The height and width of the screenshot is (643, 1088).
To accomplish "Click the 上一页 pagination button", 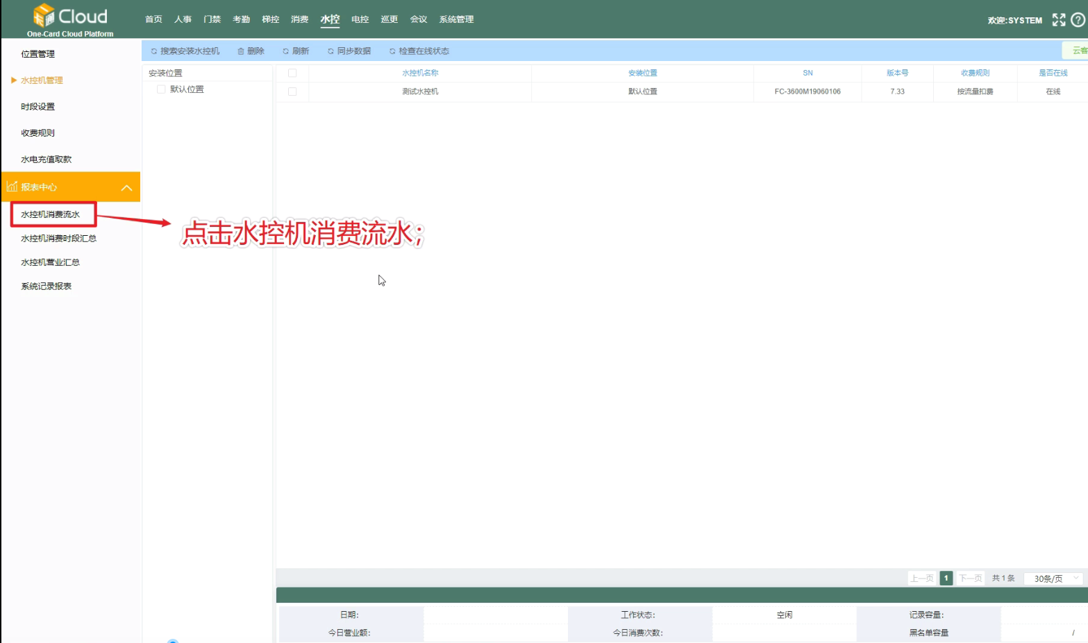I will click(x=921, y=578).
